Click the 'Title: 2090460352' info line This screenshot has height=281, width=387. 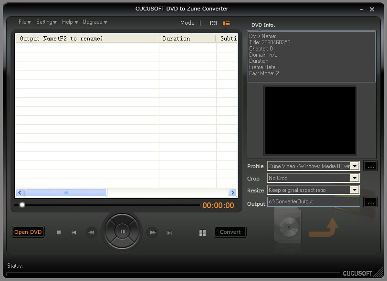pos(270,42)
